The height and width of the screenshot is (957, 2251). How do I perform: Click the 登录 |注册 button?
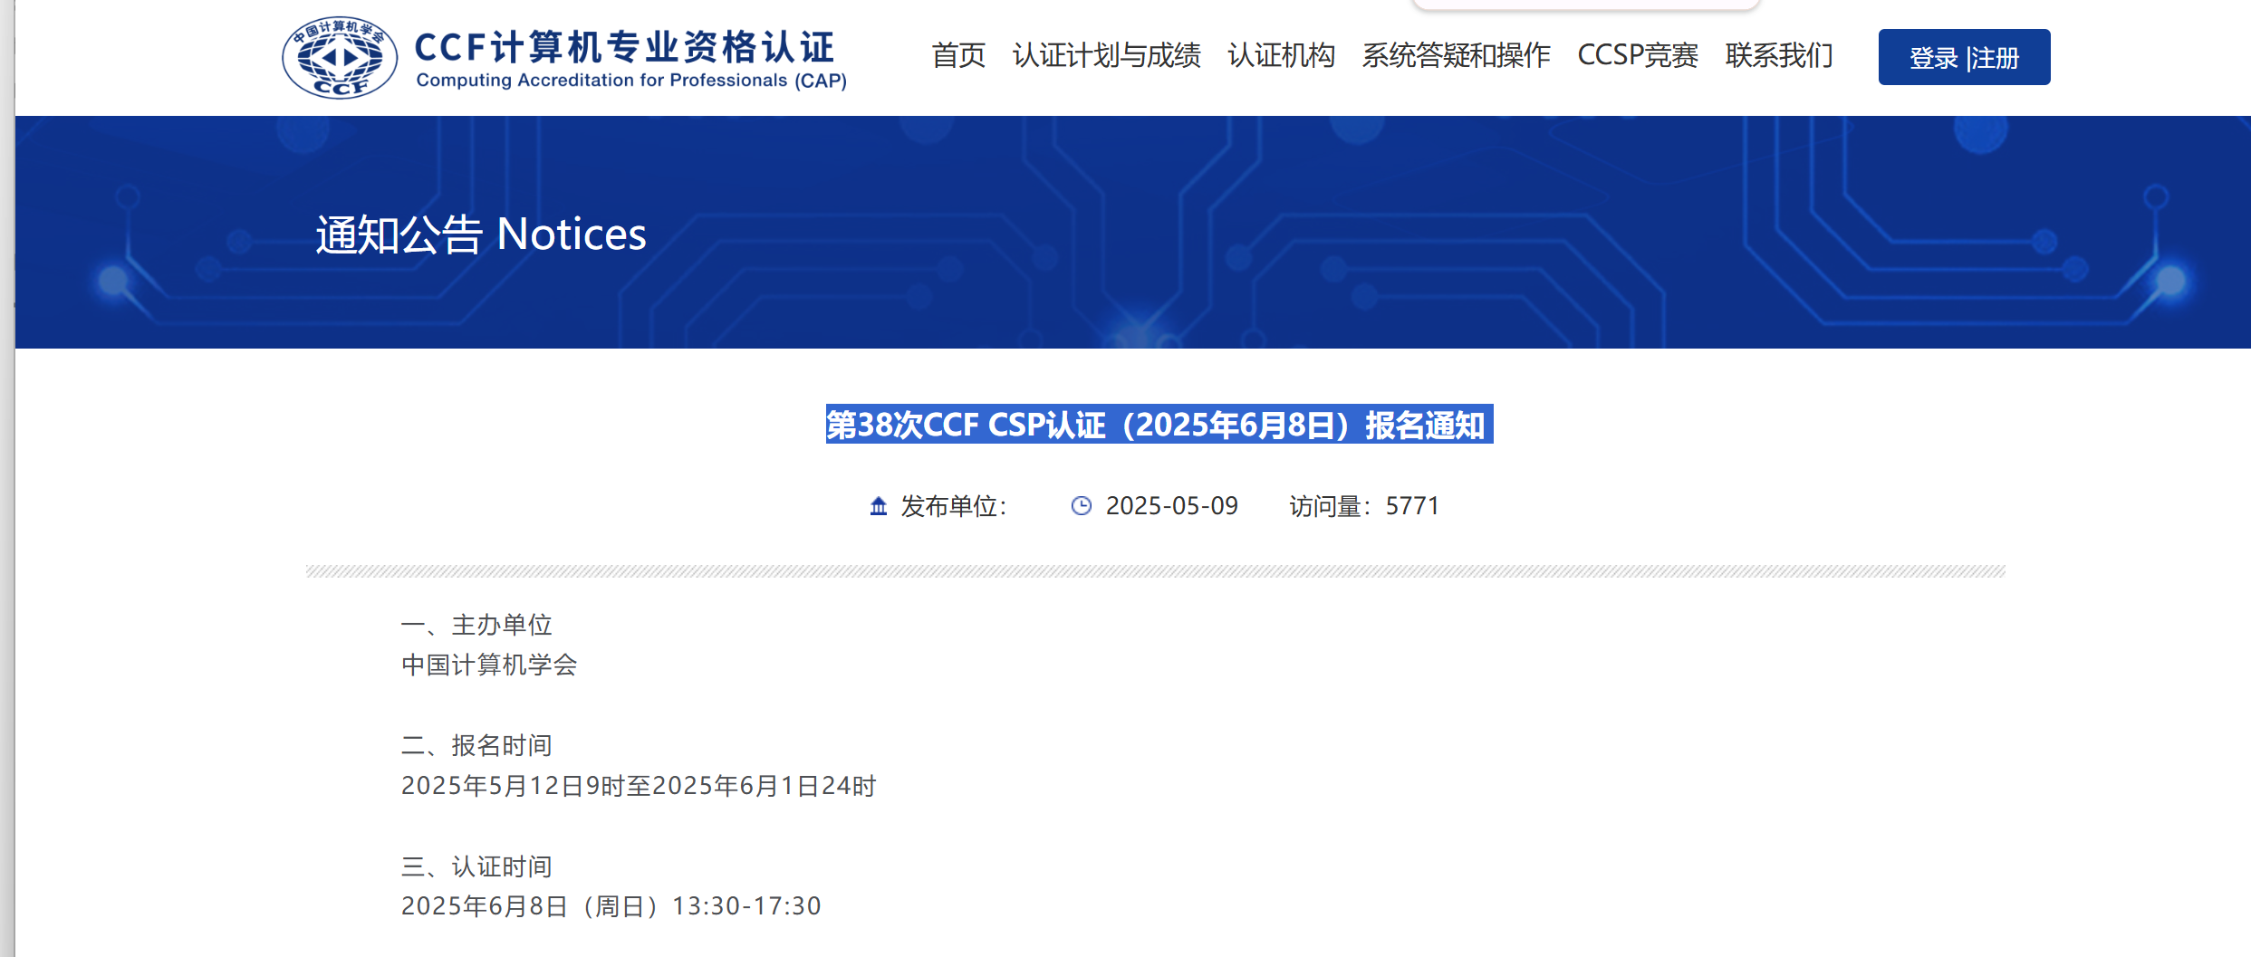1965,57
